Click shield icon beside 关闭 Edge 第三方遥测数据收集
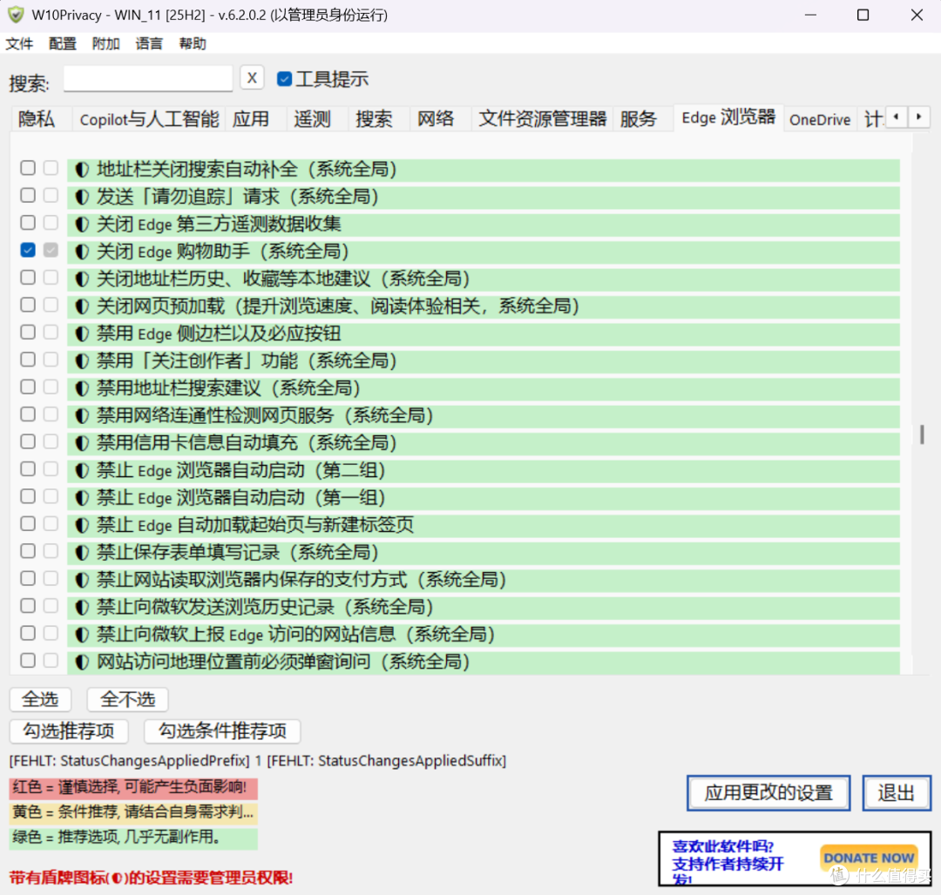 [x=82, y=225]
